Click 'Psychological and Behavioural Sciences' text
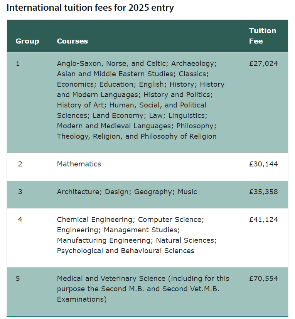 point(126,251)
